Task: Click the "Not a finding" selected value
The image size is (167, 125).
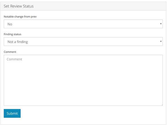Action: (x=18, y=42)
